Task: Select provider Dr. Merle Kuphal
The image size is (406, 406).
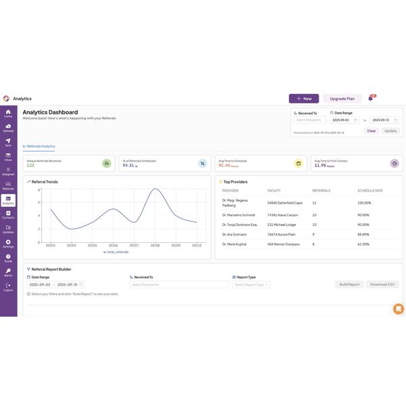Action: [x=234, y=244]
